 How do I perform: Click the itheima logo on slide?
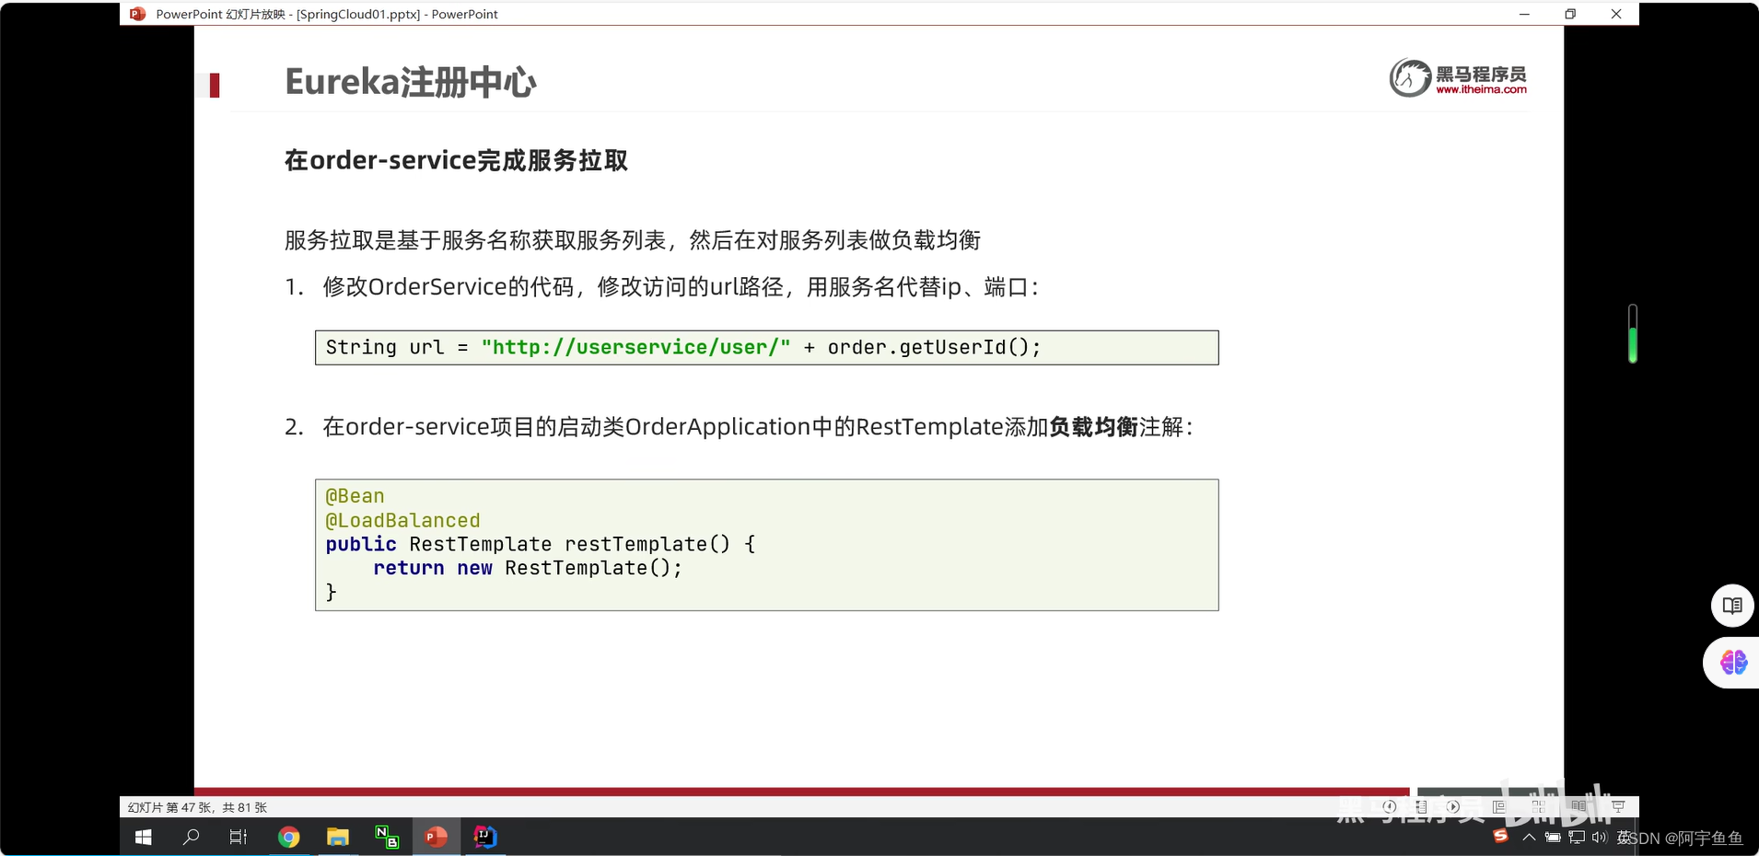(x=1458, y=77)
